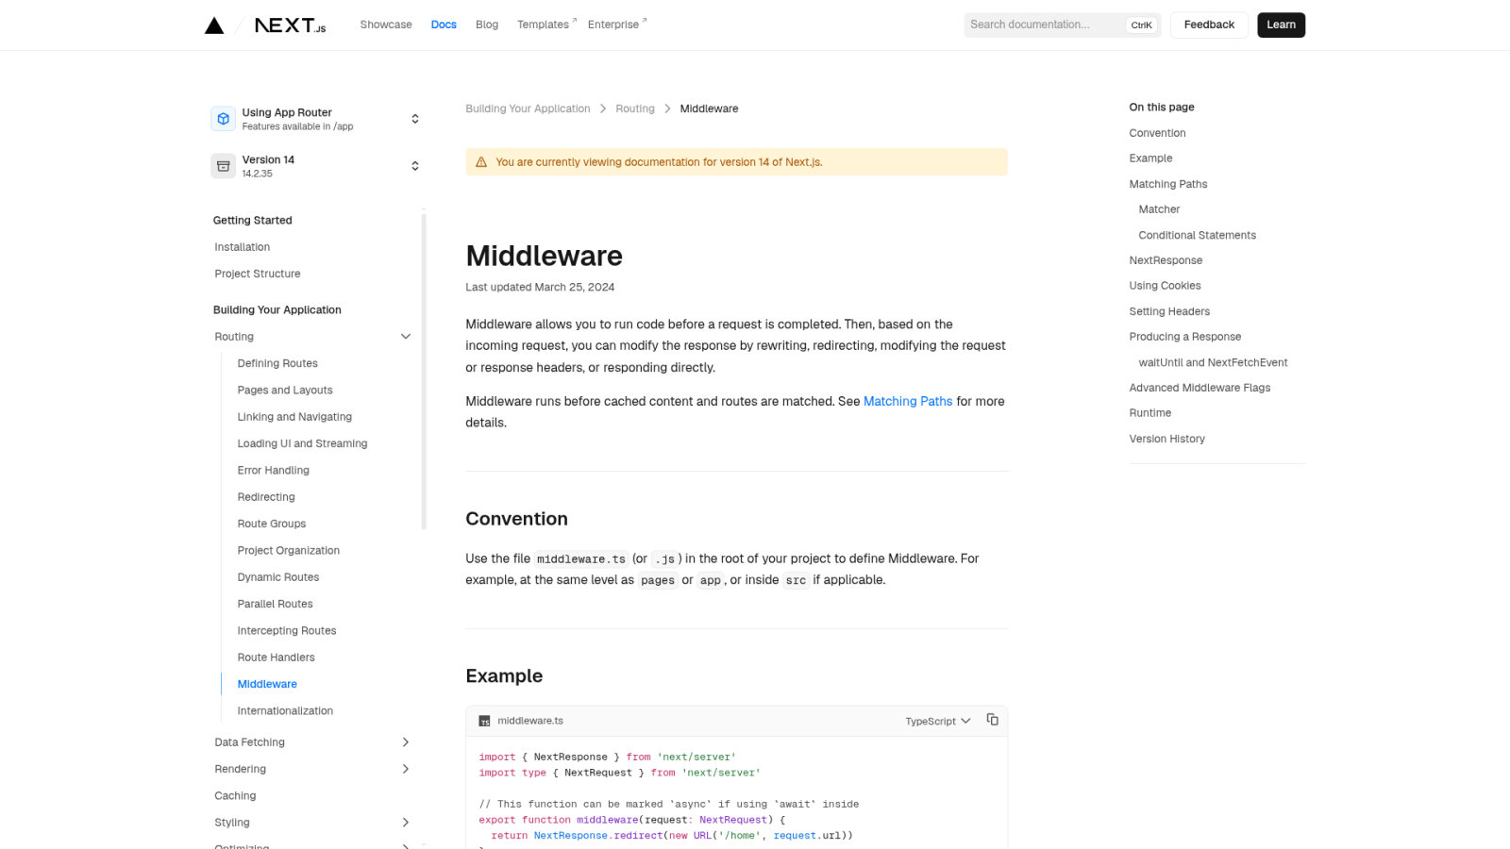This screenshot has width=1510, height=849.
Task: Open Loading UI and Streaming page
Action: 302,443
